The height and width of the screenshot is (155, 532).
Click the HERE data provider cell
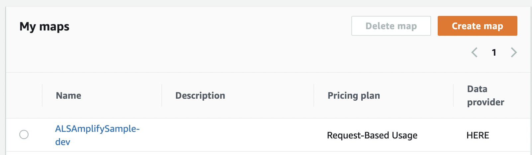point(478,135)
